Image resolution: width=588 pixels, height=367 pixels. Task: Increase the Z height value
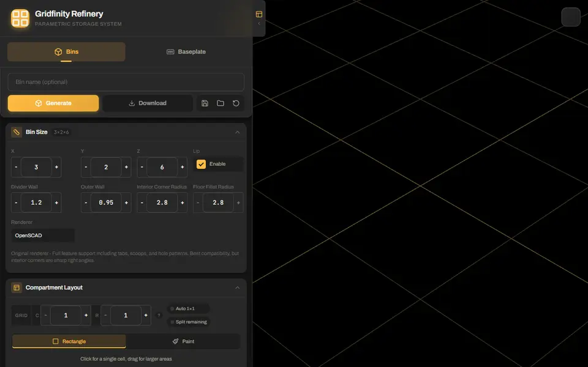183,167
